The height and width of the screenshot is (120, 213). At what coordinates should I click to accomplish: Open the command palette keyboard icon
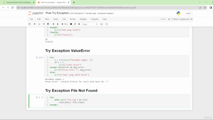tap(102, 24)
